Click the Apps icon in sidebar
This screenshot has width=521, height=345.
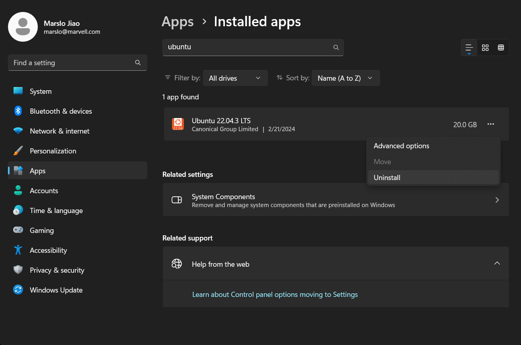(x=18, y=171)
